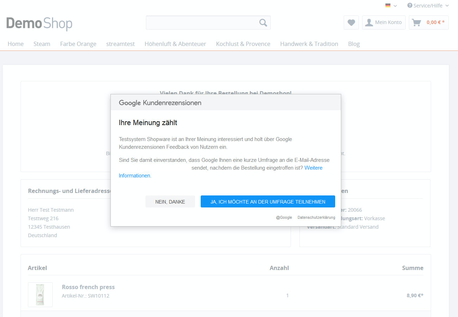The image size is (458, 317).
Task: Click the Google Kundenrezensionen dialog title
Action: pos(160,103)
